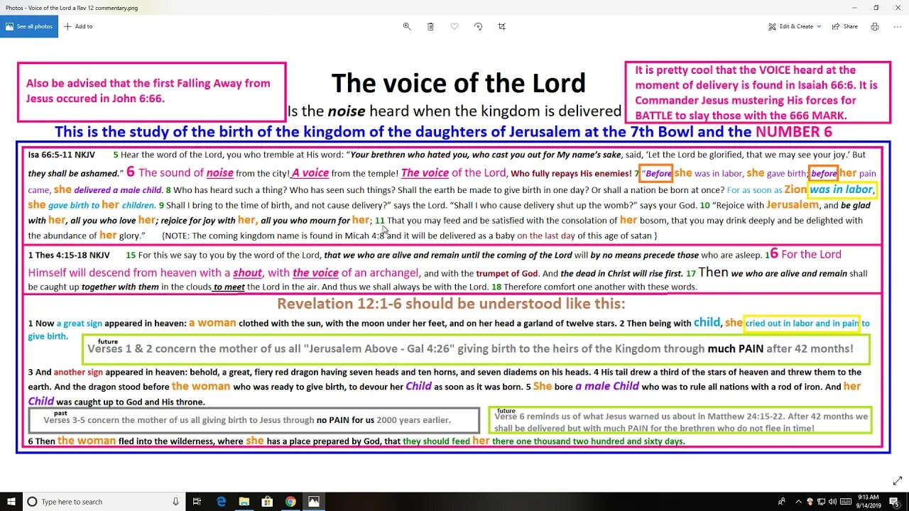Share the photo
The width and height of the screenshot is (909, 511).
[x=845, y=26]
